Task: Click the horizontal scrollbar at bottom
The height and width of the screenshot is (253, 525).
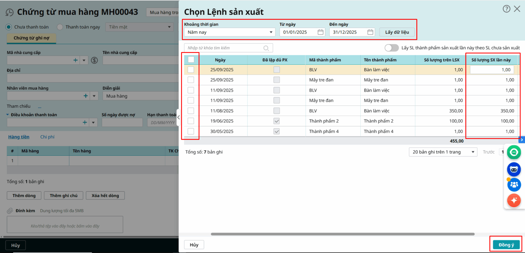Action: tap(343, 234)
